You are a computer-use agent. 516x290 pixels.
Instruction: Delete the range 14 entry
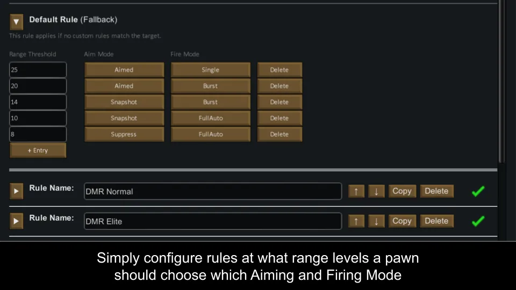coord(279,102)
